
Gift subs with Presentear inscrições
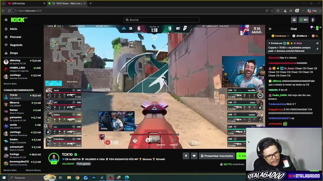click(x=217, y=156)
